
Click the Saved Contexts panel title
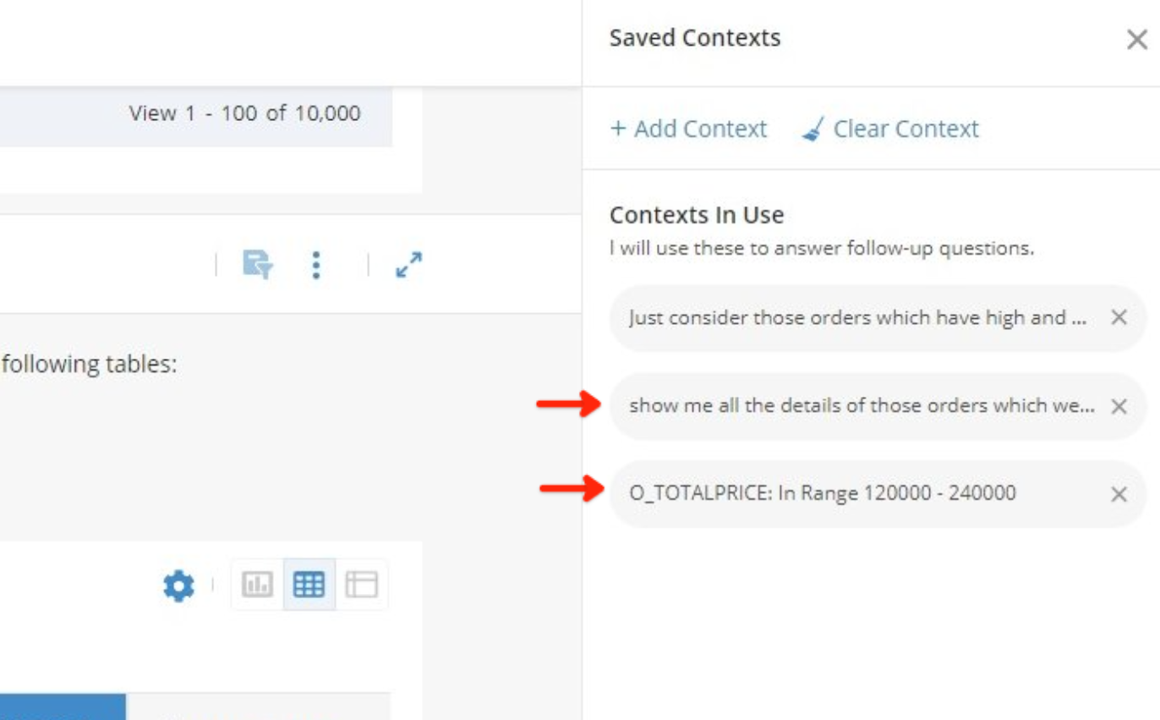pyautogui.click(x=695, y=38)
